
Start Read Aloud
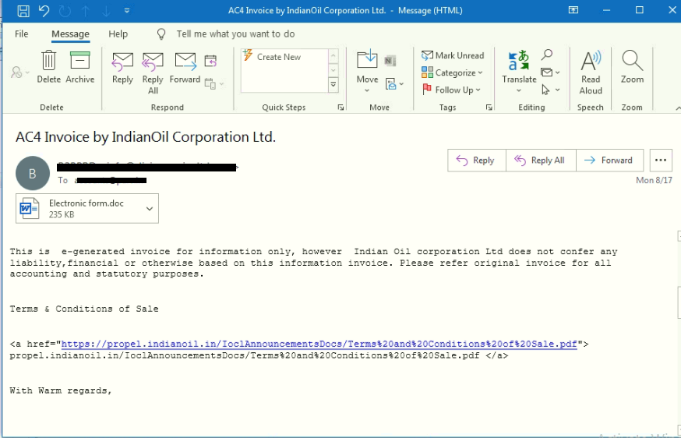[x=591, y=72]
